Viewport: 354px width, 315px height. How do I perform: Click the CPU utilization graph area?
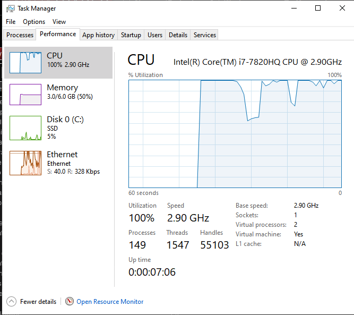[x=235, y=134]
